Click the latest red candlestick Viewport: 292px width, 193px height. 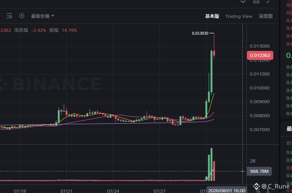click(x=214, y=53)
